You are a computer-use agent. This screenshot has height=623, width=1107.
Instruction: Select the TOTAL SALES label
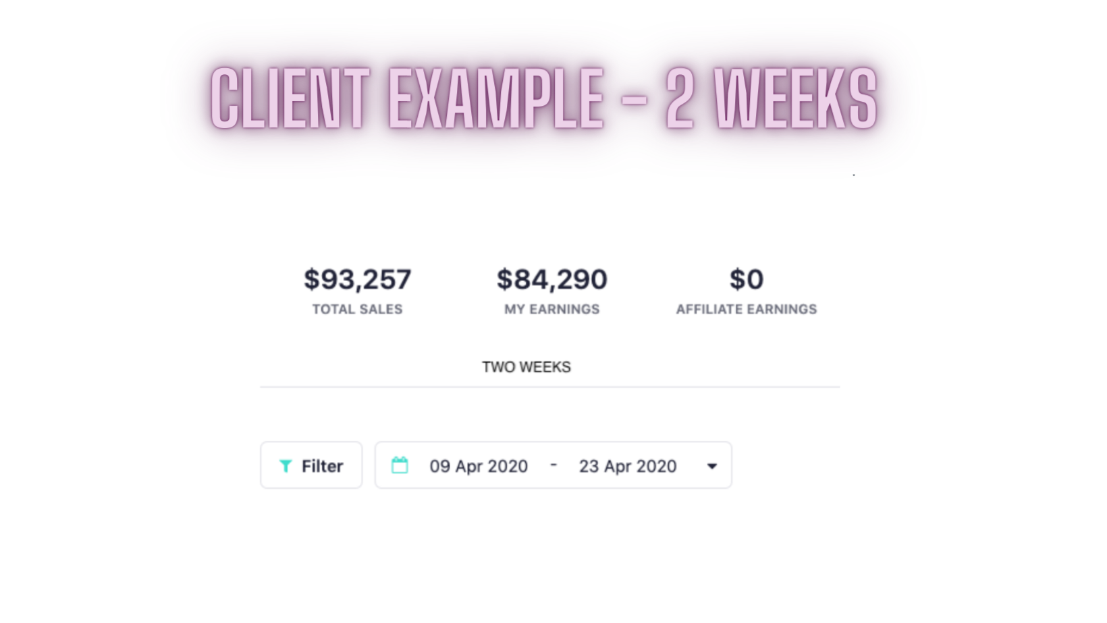click(357, 309)
